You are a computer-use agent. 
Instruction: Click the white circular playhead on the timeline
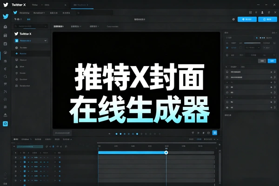pyautogui.click(x=166, y=153)
